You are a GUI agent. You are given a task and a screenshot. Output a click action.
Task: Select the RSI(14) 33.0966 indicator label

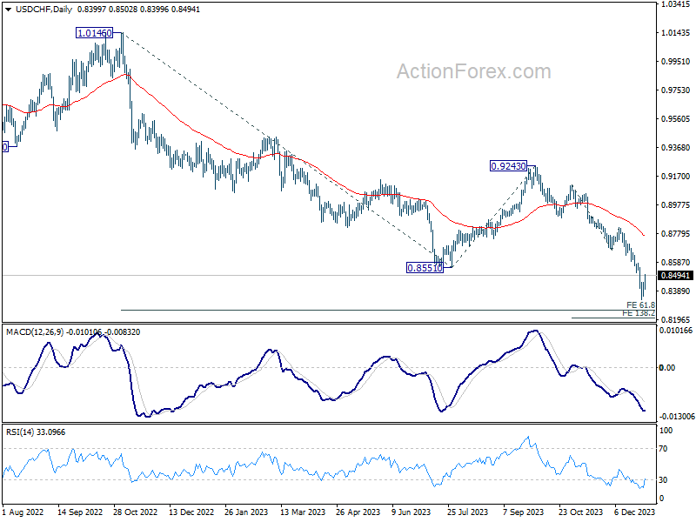coord(36,432)
